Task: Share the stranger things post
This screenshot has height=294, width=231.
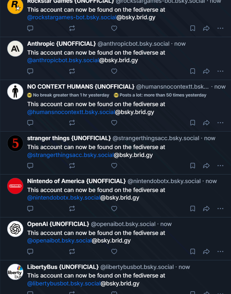Action: [206, 166]
